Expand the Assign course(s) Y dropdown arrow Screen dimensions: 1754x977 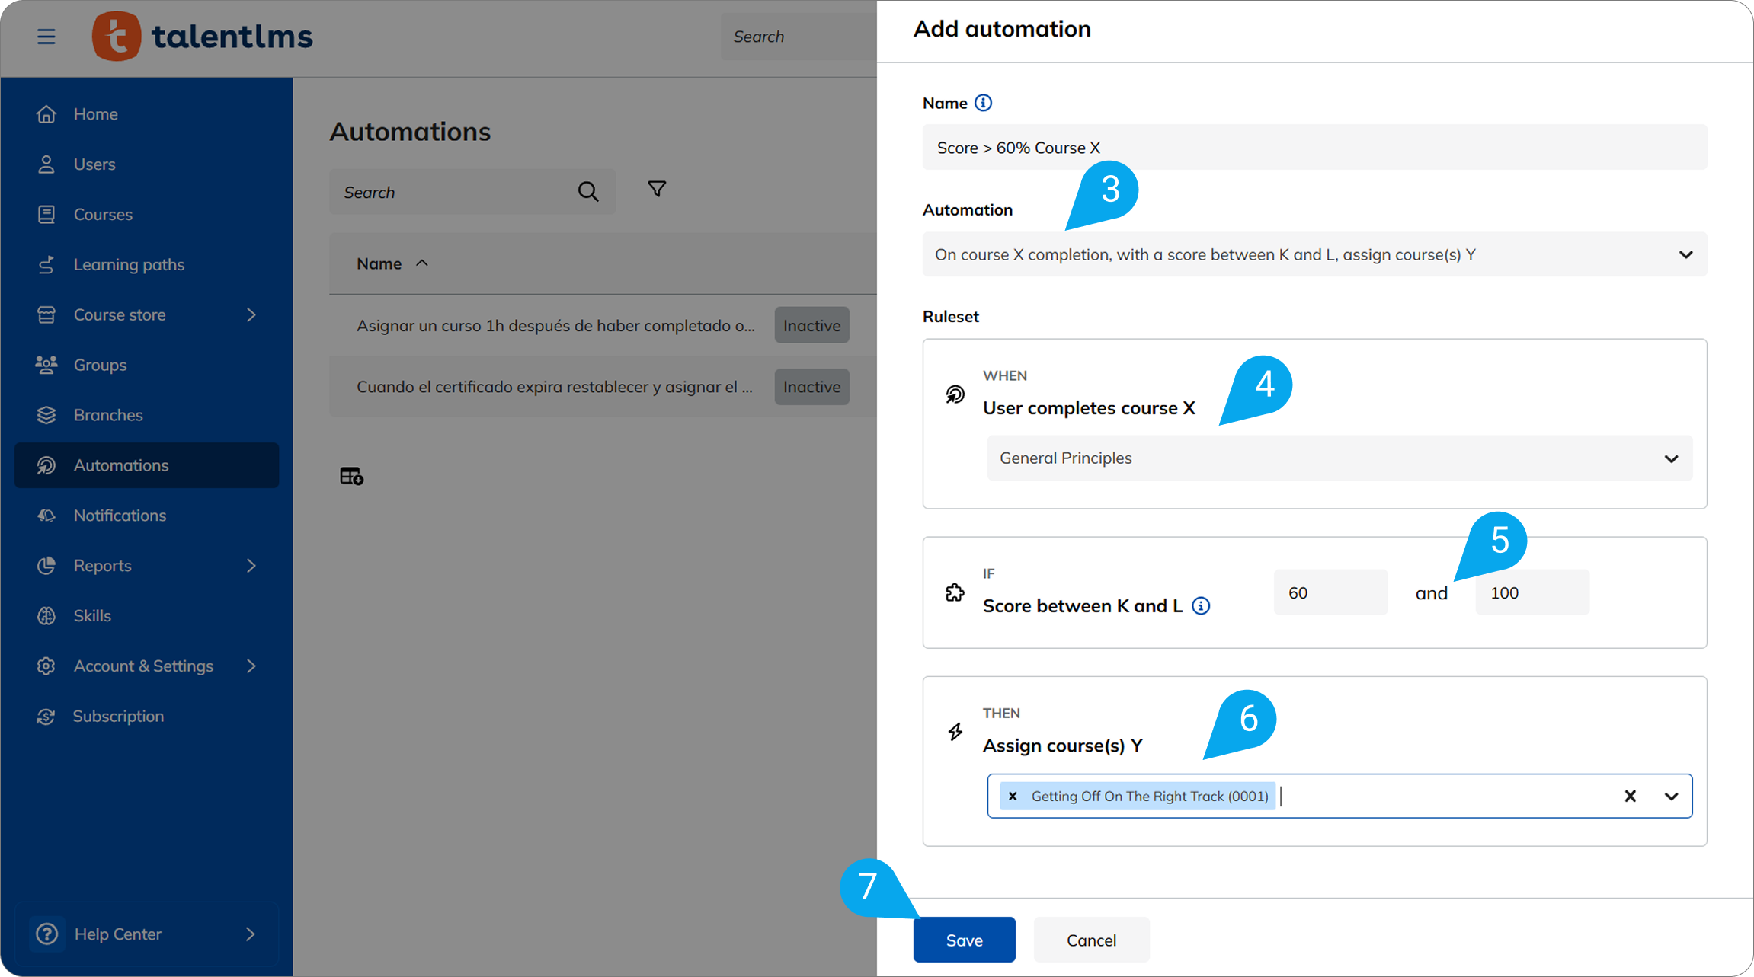coord(1671,797)
